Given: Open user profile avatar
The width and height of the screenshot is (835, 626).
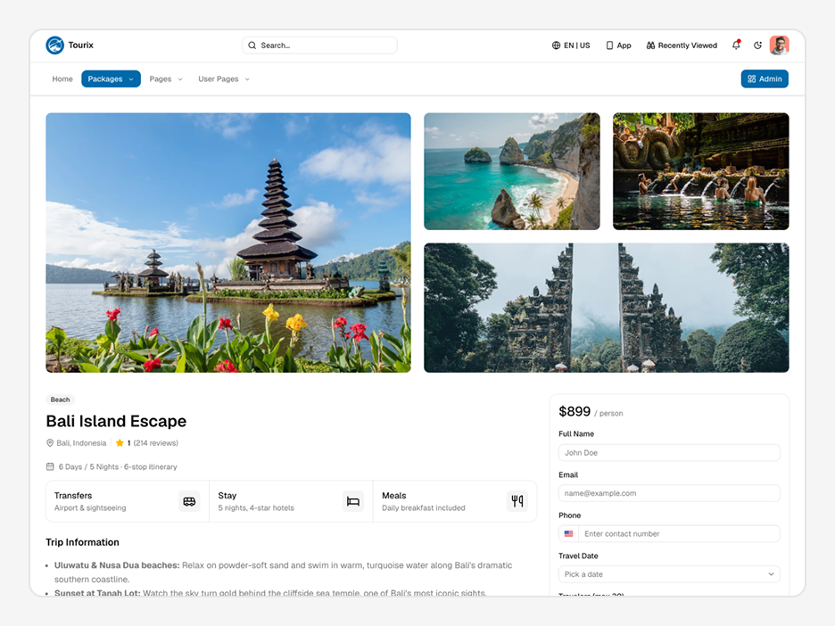Looking at the screenshot, I should tap(779, 45).
